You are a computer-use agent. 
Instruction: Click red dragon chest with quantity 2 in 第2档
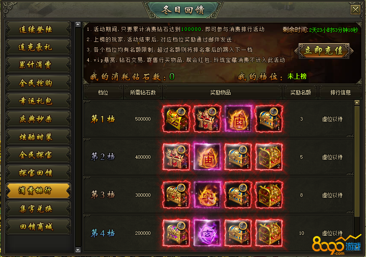coord(269,157)
